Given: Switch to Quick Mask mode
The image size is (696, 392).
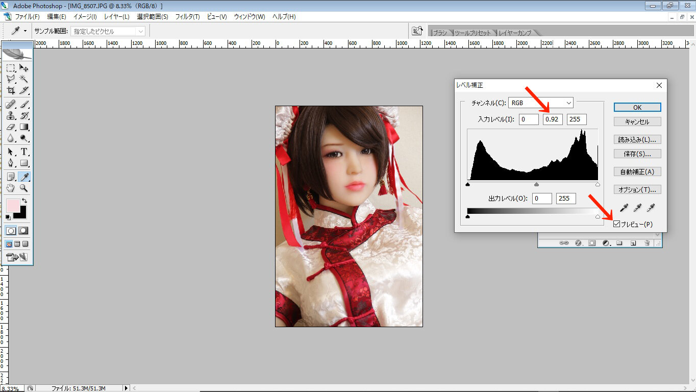Looking at the screenshot, I should tap(23, 231).
